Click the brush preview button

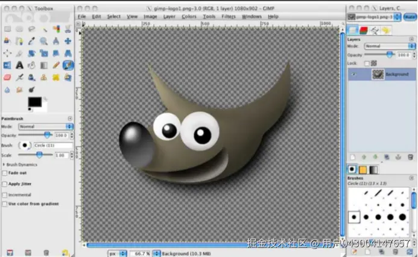25,145
